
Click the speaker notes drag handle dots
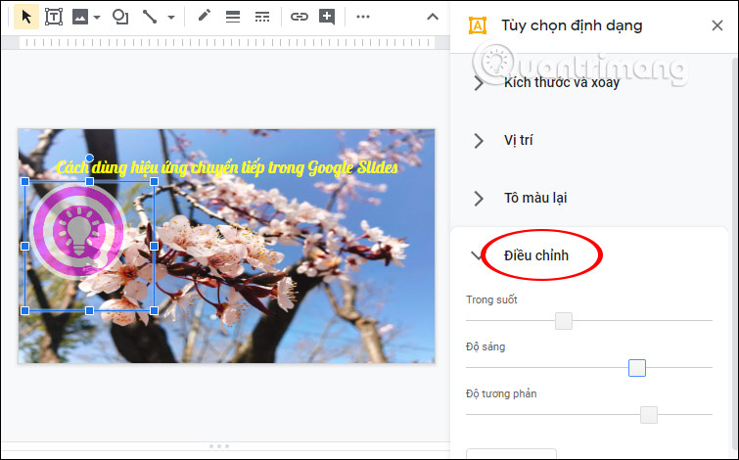pyautogui.click(x=219, y=446)
